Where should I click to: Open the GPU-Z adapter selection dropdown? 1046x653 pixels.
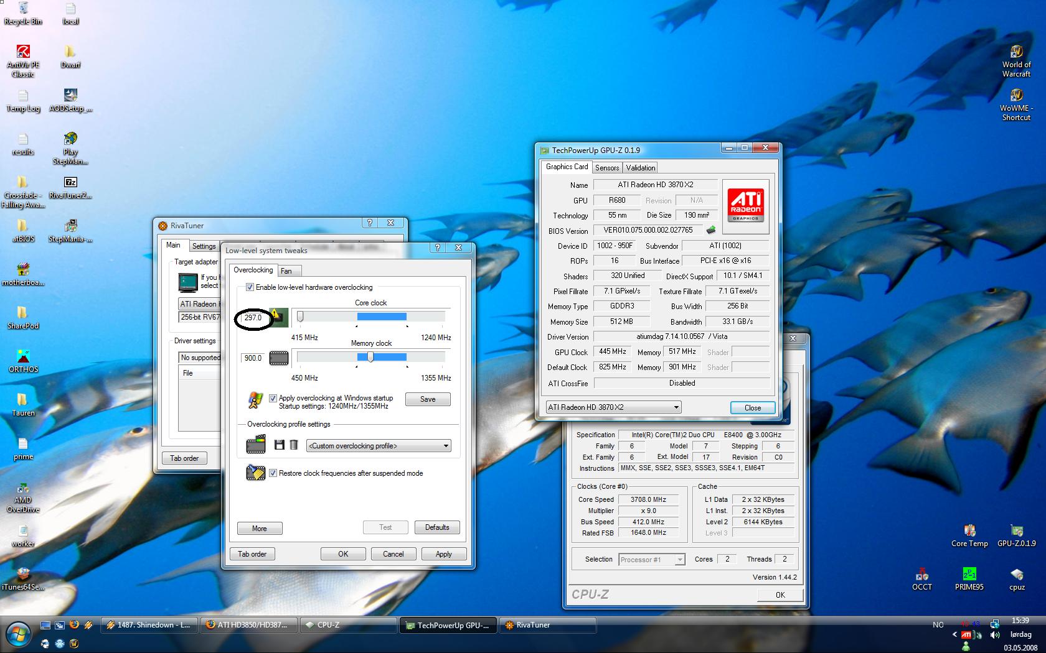[x=613, y=407]
